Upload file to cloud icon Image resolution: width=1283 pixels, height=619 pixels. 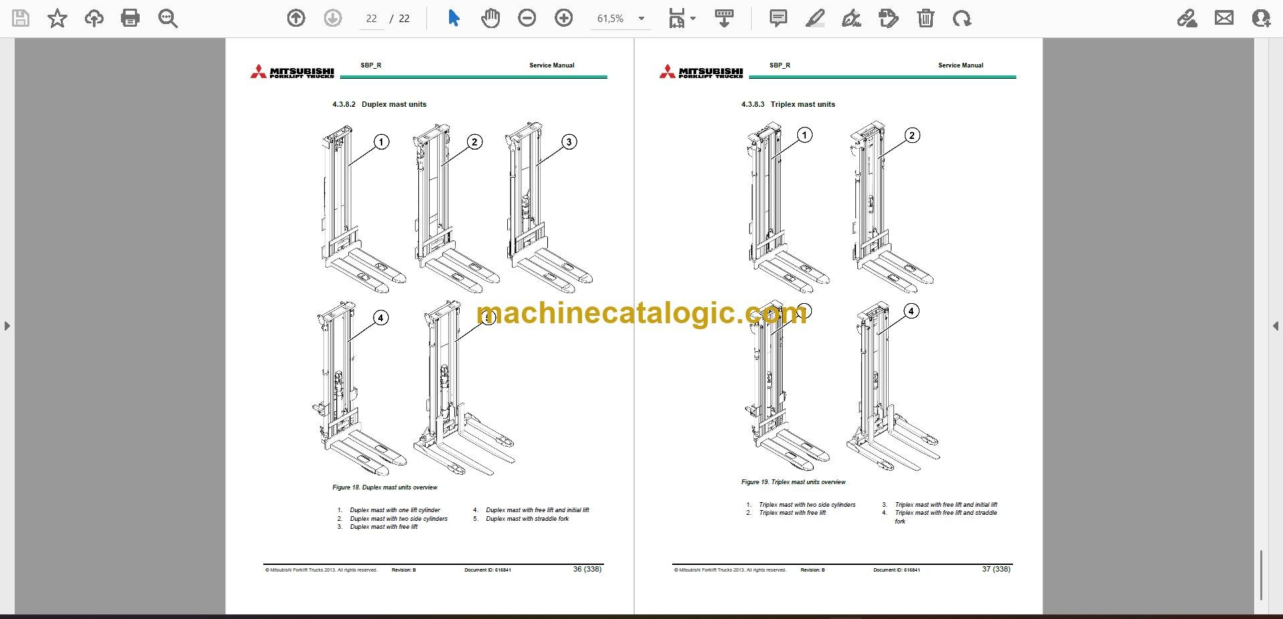click(x=94, y=18)
